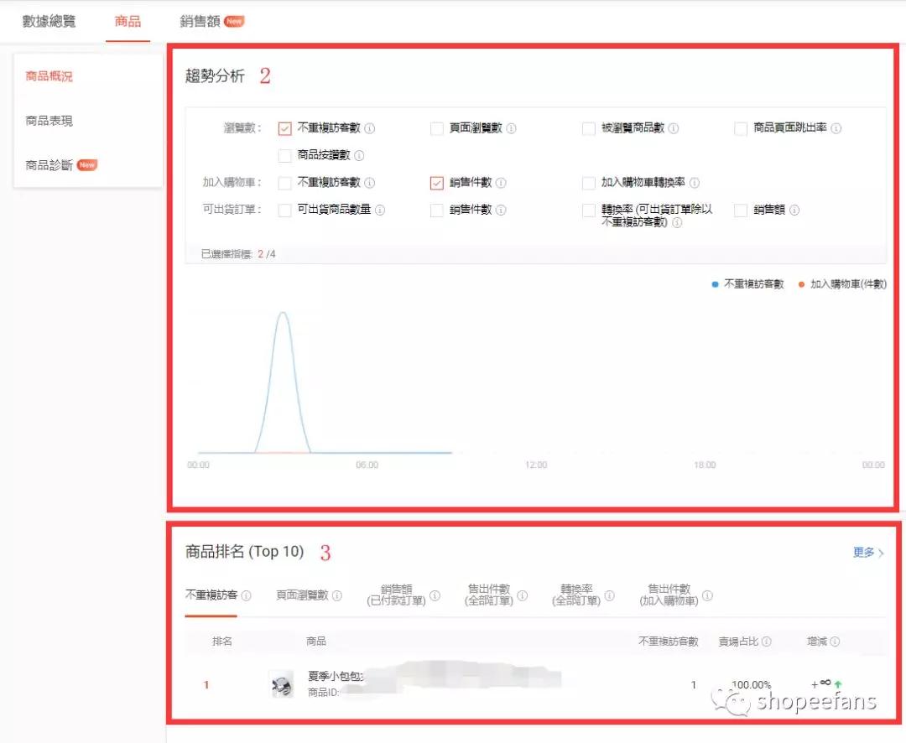Uncheck the 不重複訪客數 browsing metric checkbox
The width and height of the screenshot is (906, 743).
pos(284,127)
